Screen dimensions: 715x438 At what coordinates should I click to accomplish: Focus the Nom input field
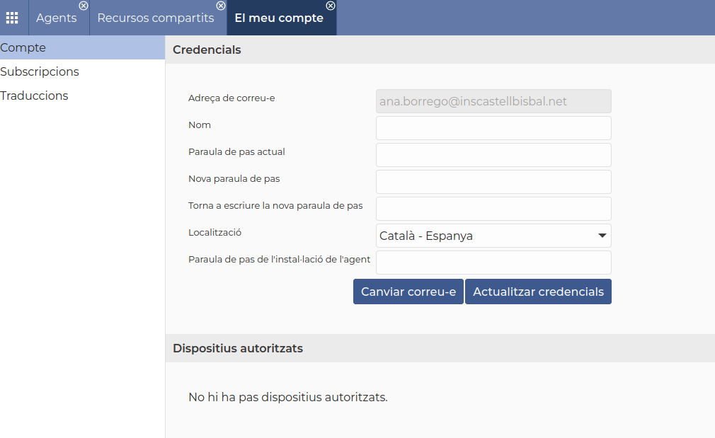pos(493,128)
